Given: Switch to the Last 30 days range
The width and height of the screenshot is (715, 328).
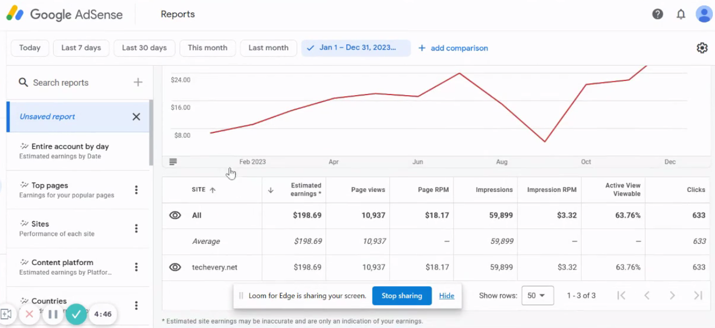Looking at the screenshot, I should [x=144, y=48].
